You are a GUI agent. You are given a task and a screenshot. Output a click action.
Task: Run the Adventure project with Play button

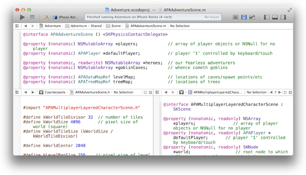(22, 17)
